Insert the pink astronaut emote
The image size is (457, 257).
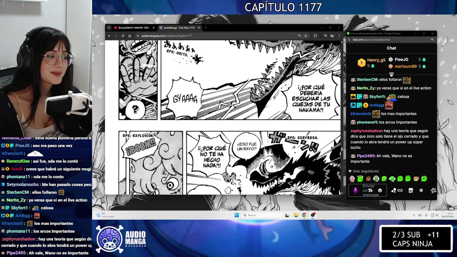[x=352, y=179]
